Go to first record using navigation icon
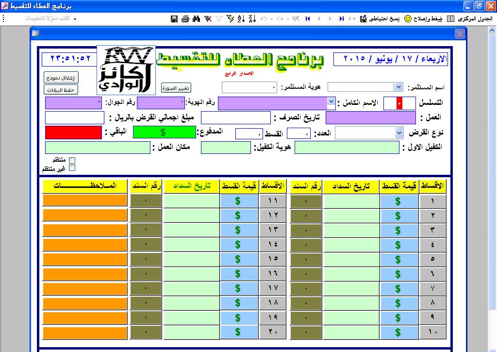The width and height of the screenshot is (497, 352). click(308, 19)
